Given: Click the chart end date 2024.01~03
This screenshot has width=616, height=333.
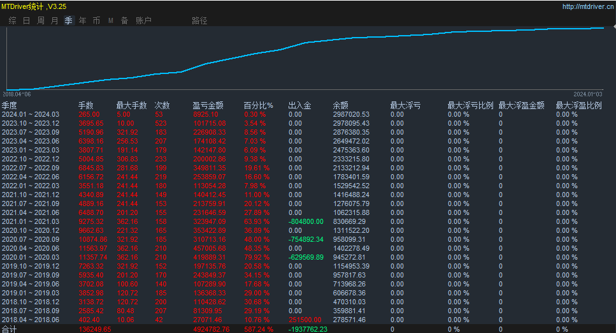Looking at the screenshot, I should tap(588, 94).
